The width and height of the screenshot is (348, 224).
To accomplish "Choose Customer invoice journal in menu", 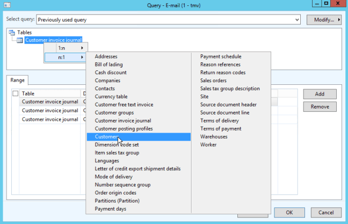I will coord(123,120).
